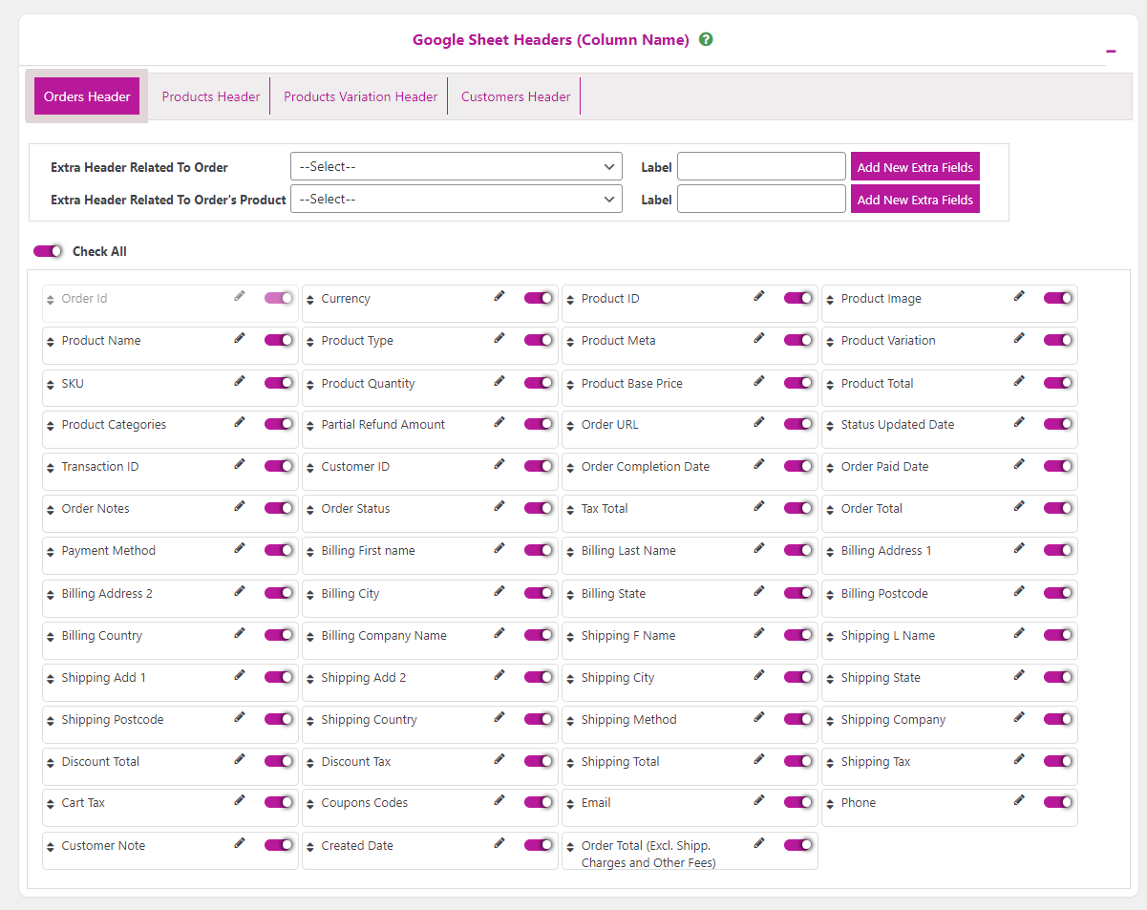Edit the Created Date header label
Viewport: 1147px width, 910px height.
(x=499, y=843)
